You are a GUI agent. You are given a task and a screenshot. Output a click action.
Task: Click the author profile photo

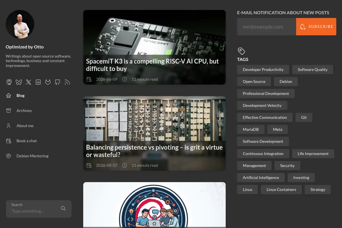point(20,24)
